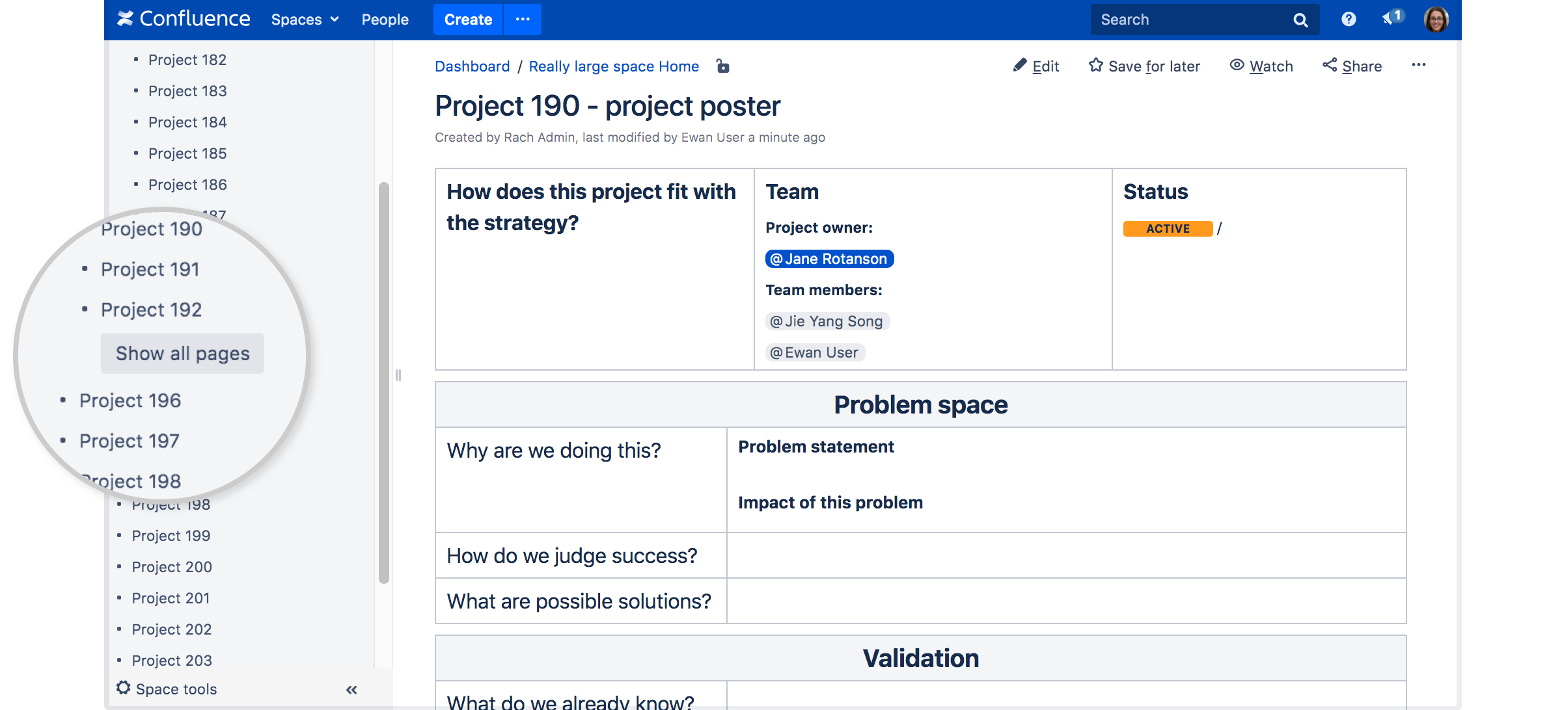Click the Team column heading
Viewport: 1562px width, 710px height.
click(x=792, y=192)
